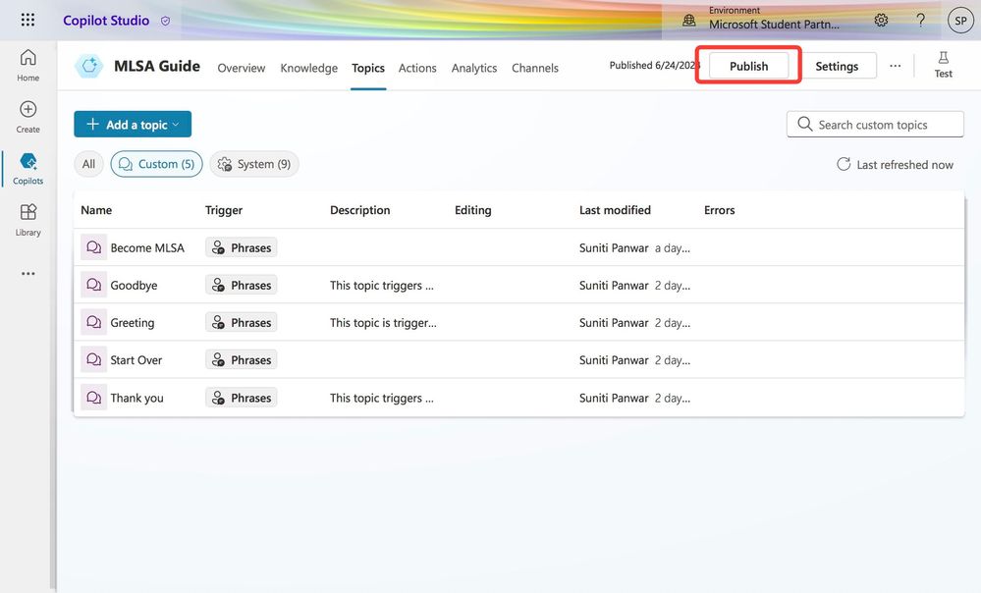Open the Goodbye topic
Screen dimensions: 981x593
coord(134,286)
